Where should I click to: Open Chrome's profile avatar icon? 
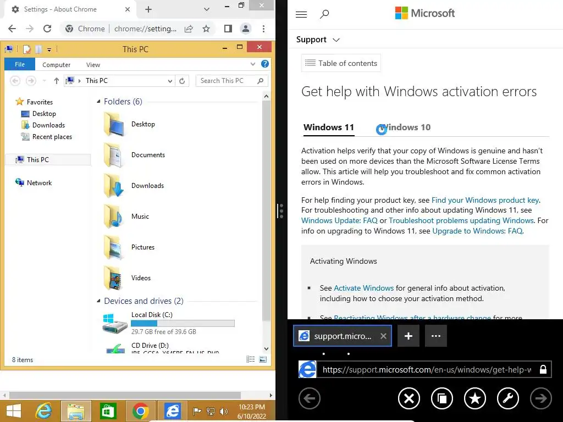click(x=246, y=29)
